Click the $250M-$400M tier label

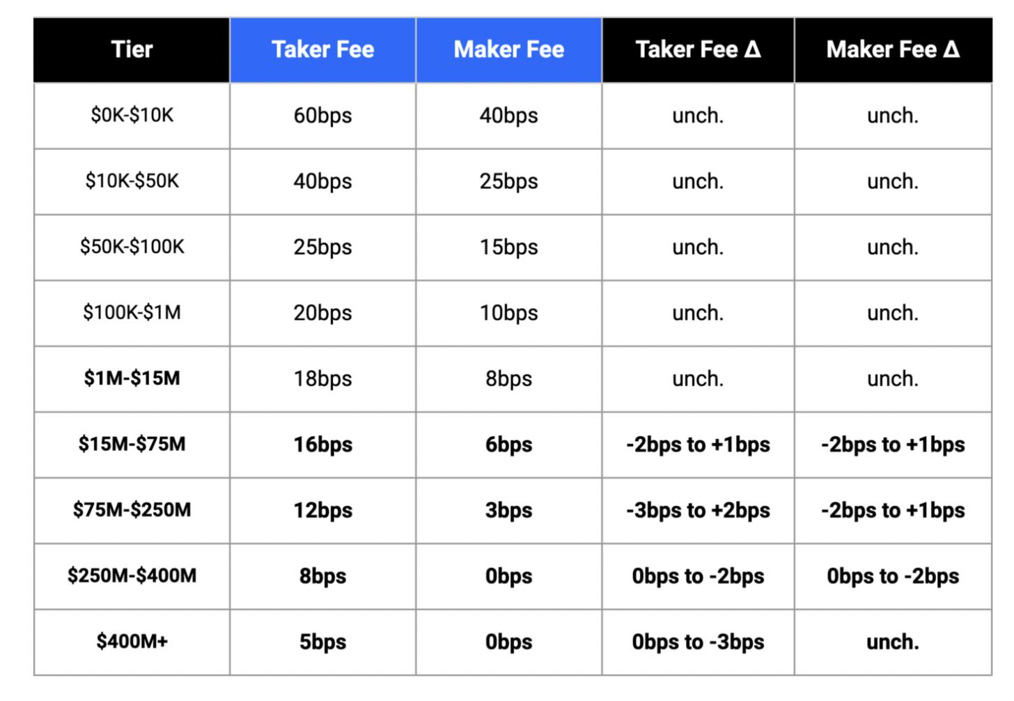click(132, 576)
